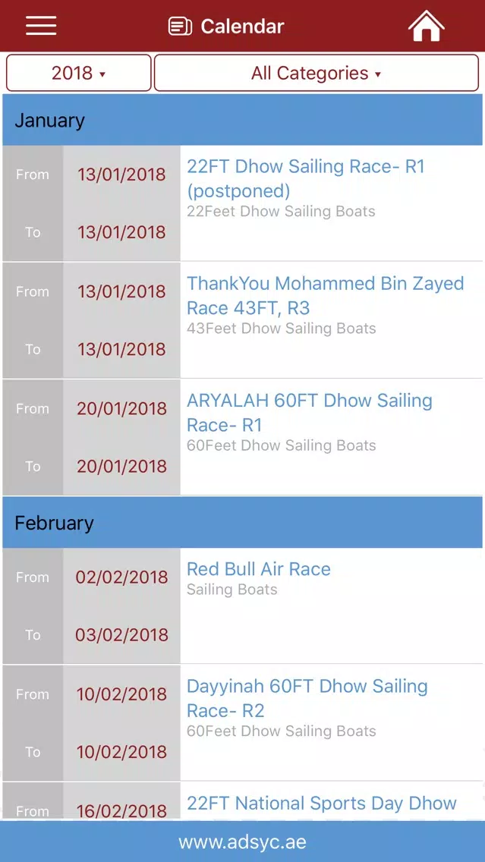
Task: Open 22FT National Sports Day Dhow event
Action: (x=322, y=803)
